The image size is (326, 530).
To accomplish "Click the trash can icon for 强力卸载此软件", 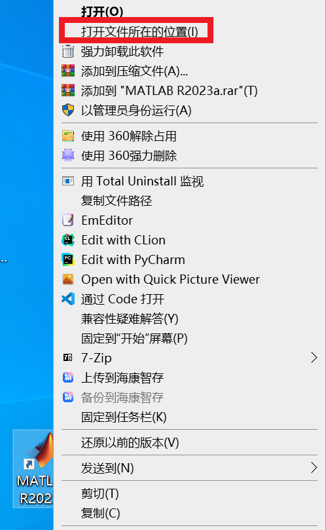I will [x=68, y=51].
